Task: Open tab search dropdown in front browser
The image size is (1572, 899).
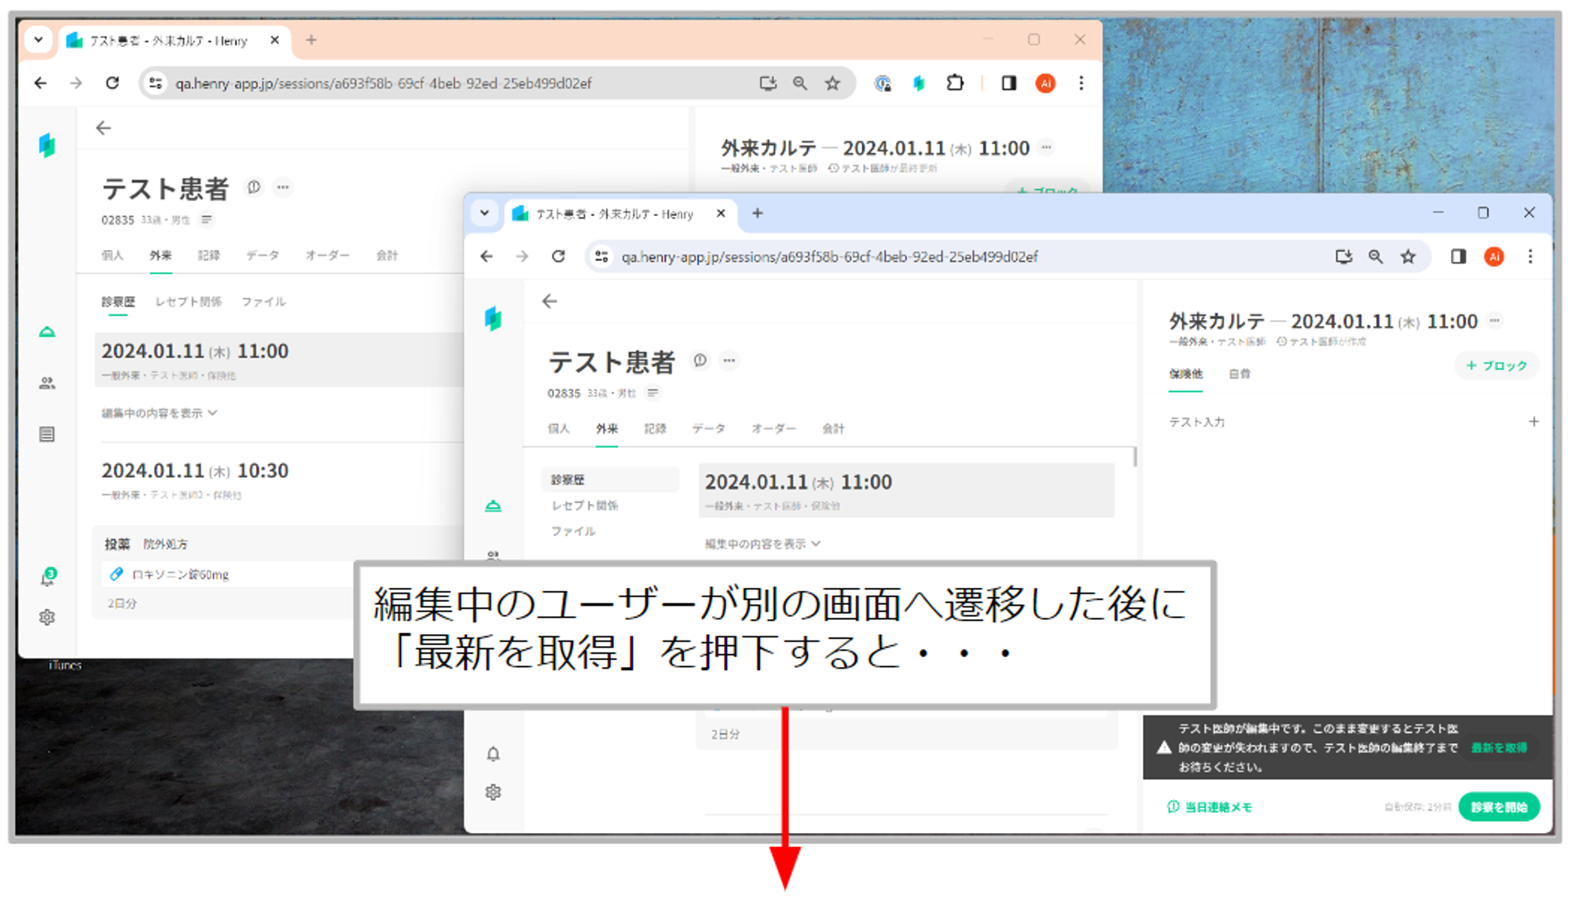Action: 485,214
